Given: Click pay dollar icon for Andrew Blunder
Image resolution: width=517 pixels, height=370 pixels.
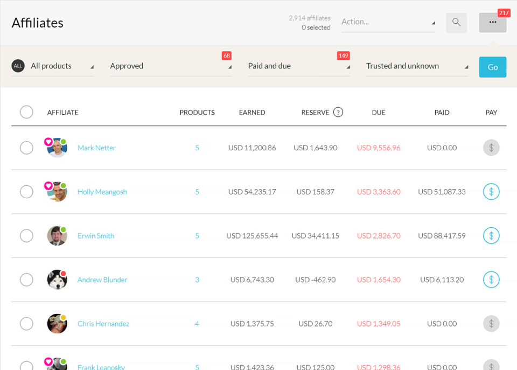Looking at the screenshot, I should click(x=491, y=280).
